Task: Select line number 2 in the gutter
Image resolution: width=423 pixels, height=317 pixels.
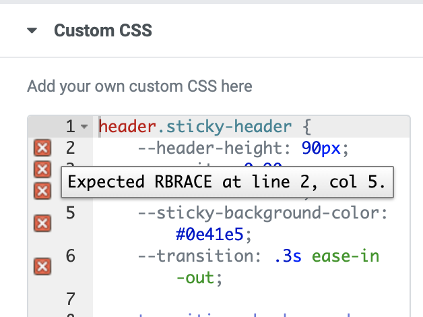Action: 70,148
